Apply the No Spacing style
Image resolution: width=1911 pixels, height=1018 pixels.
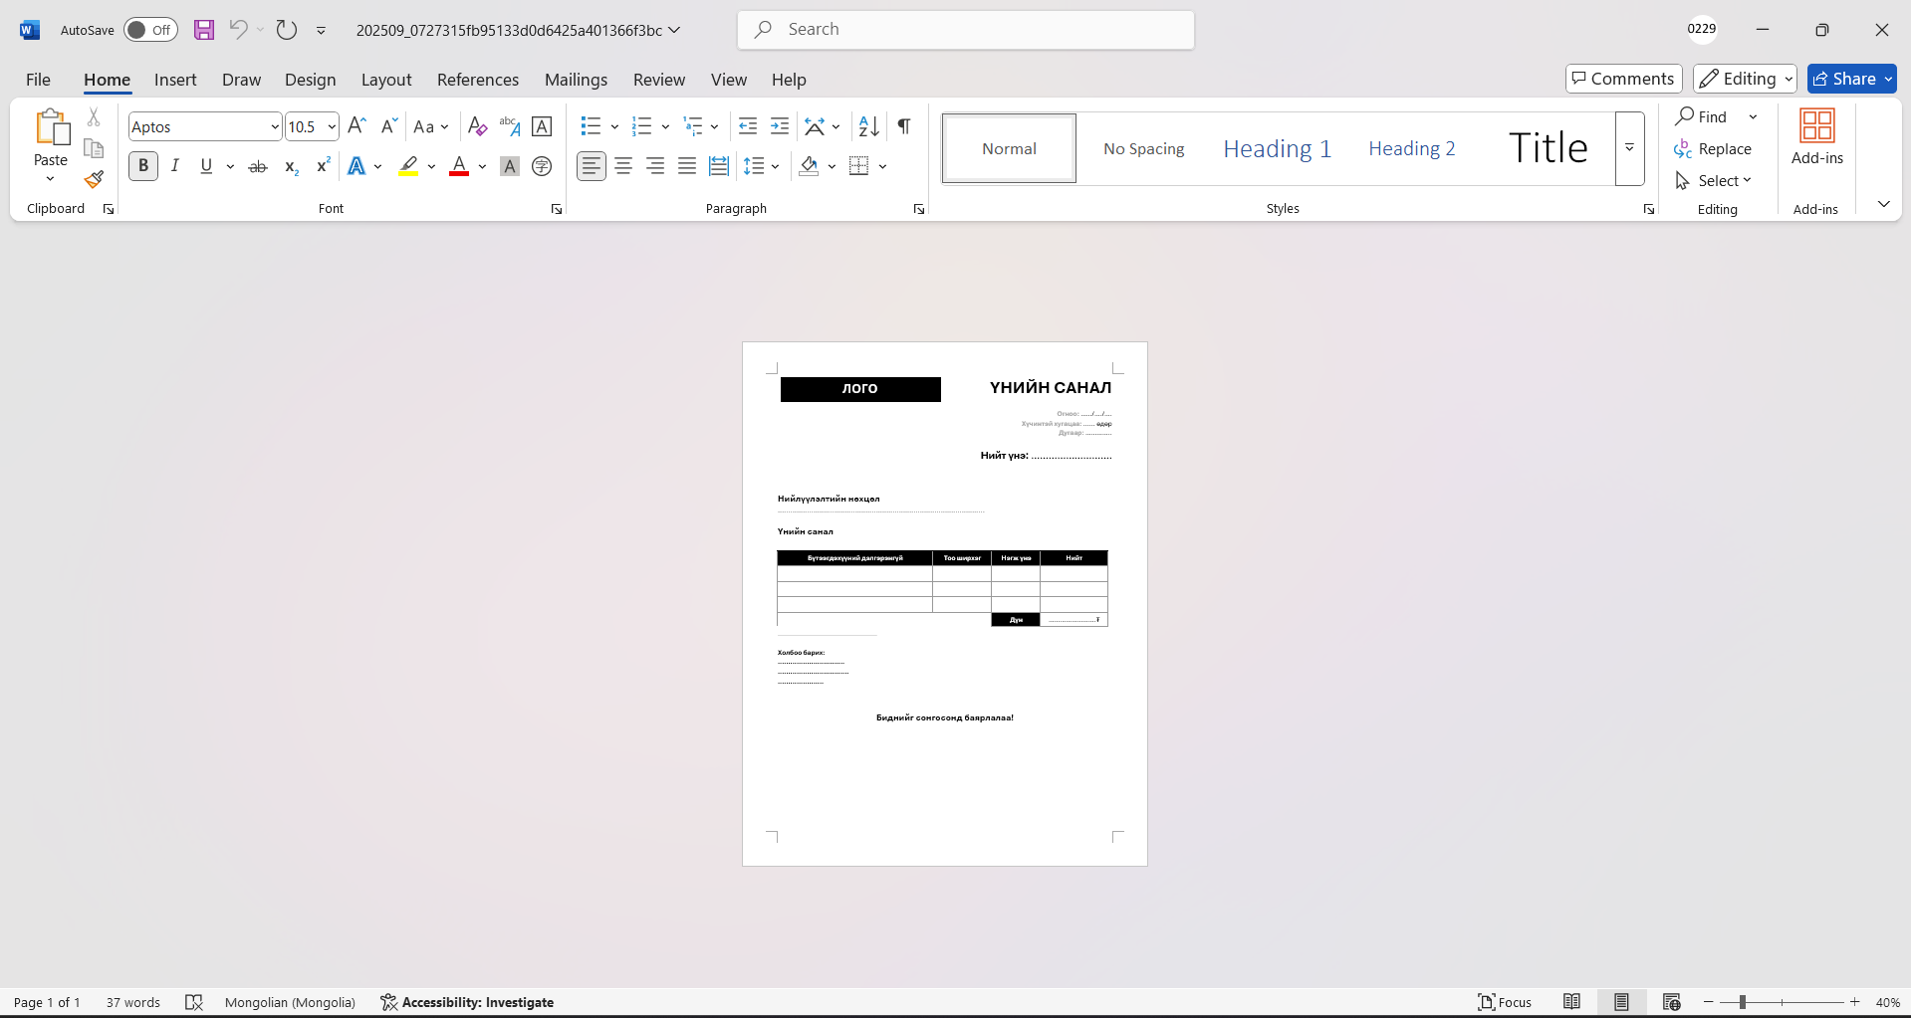click(1143, 148)
